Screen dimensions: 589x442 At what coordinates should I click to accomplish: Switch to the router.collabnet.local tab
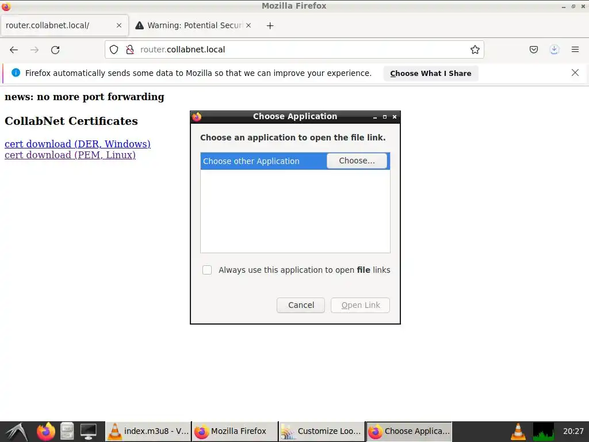64,25
